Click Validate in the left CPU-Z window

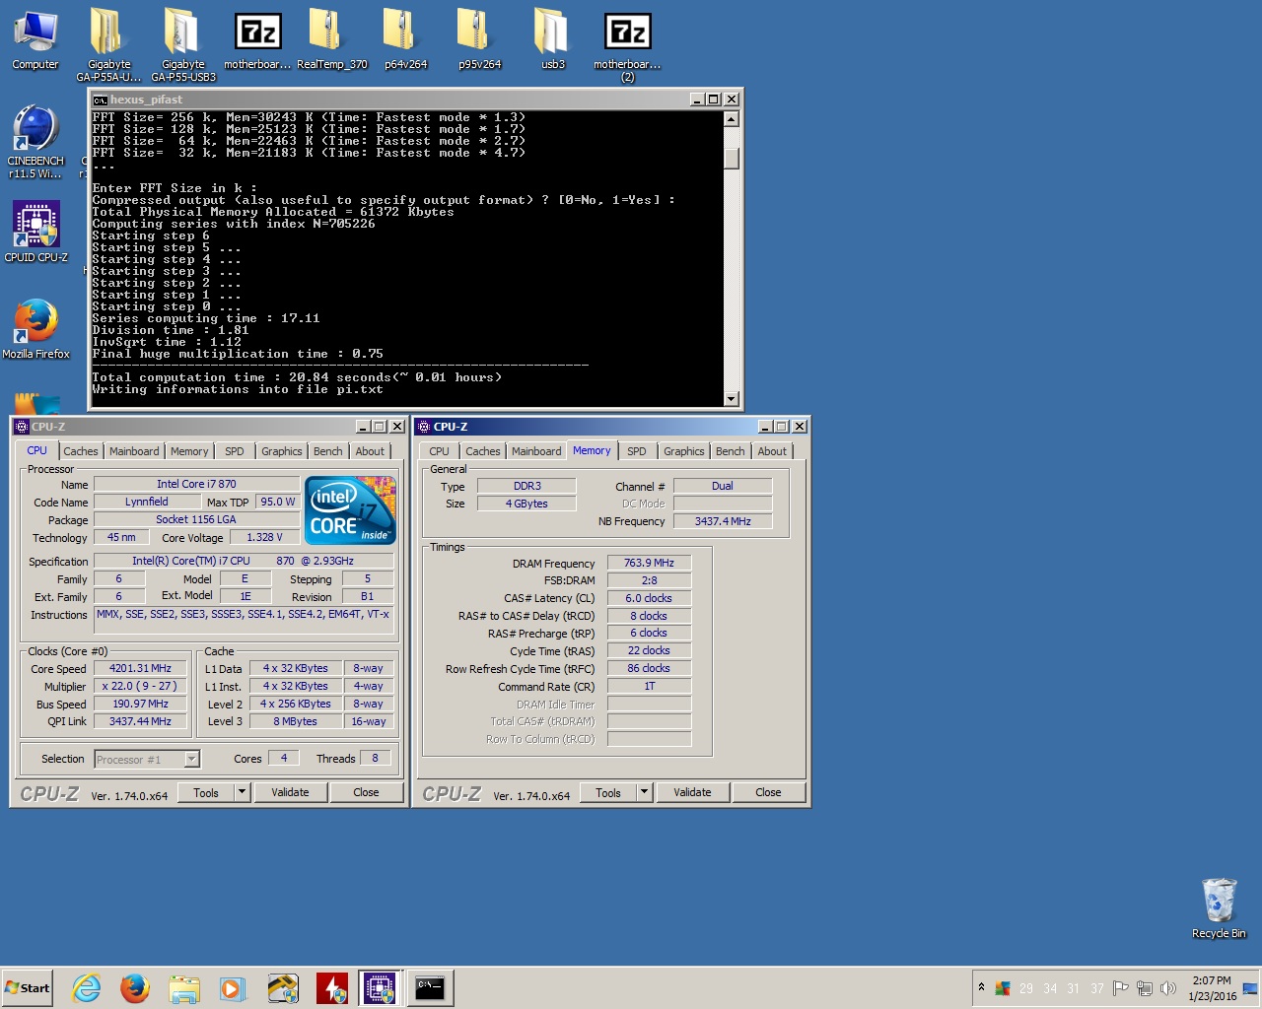click(x=290, y=792)
